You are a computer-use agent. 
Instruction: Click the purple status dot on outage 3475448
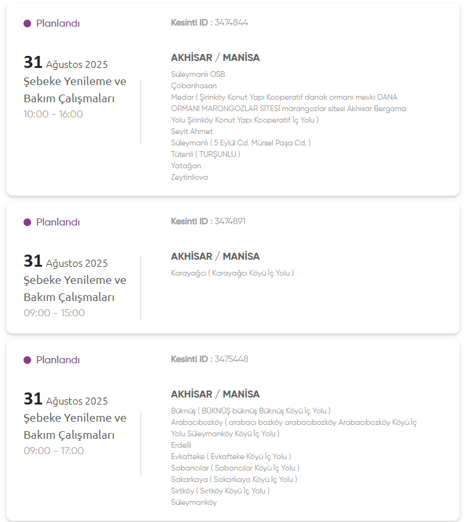coord(27,360)
